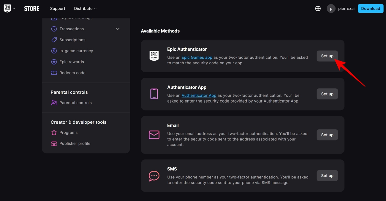386x201 pixels.
Task: Click the Parental controls section heading
Action: (69, 92)
